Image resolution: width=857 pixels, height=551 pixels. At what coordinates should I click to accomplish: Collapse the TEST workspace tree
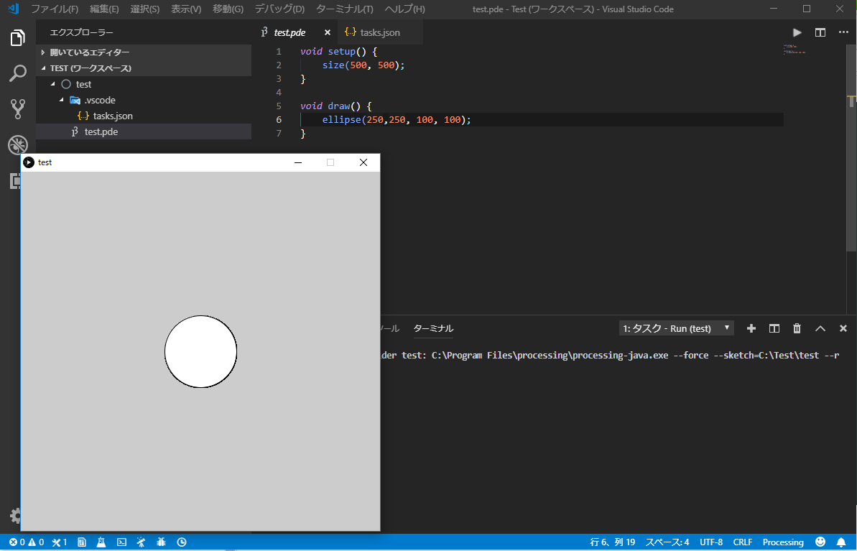(43, 68)
